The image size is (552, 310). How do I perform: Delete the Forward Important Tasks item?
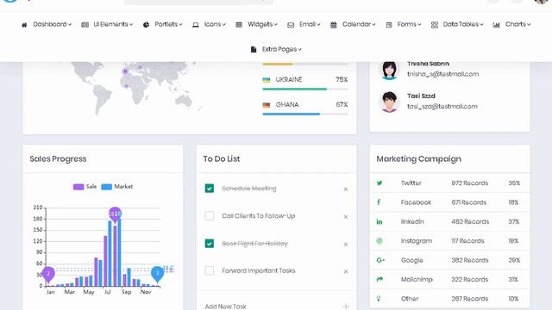346,271
